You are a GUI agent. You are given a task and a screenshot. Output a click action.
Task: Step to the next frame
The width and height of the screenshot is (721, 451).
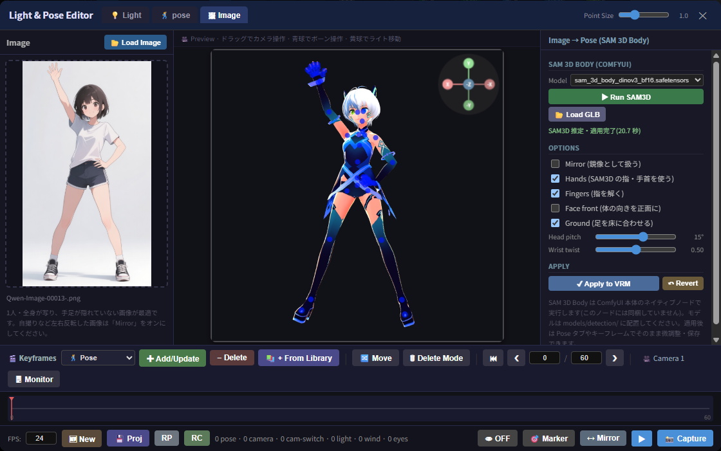(615, 358)
